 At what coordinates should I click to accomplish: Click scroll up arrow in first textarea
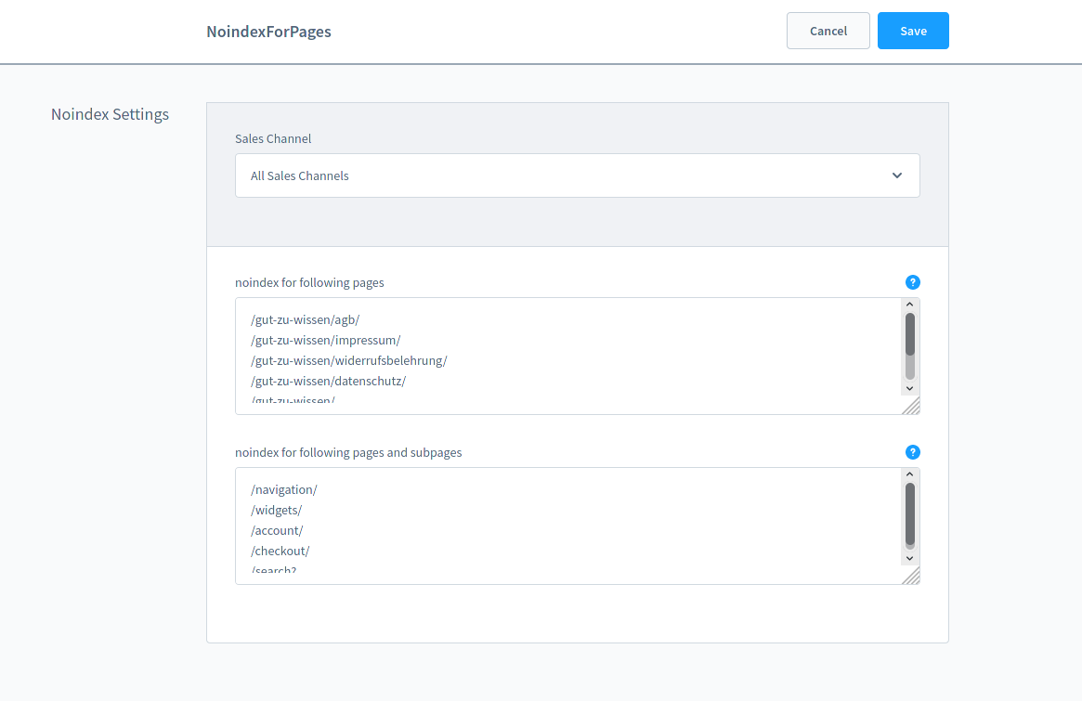click(909, 305)
